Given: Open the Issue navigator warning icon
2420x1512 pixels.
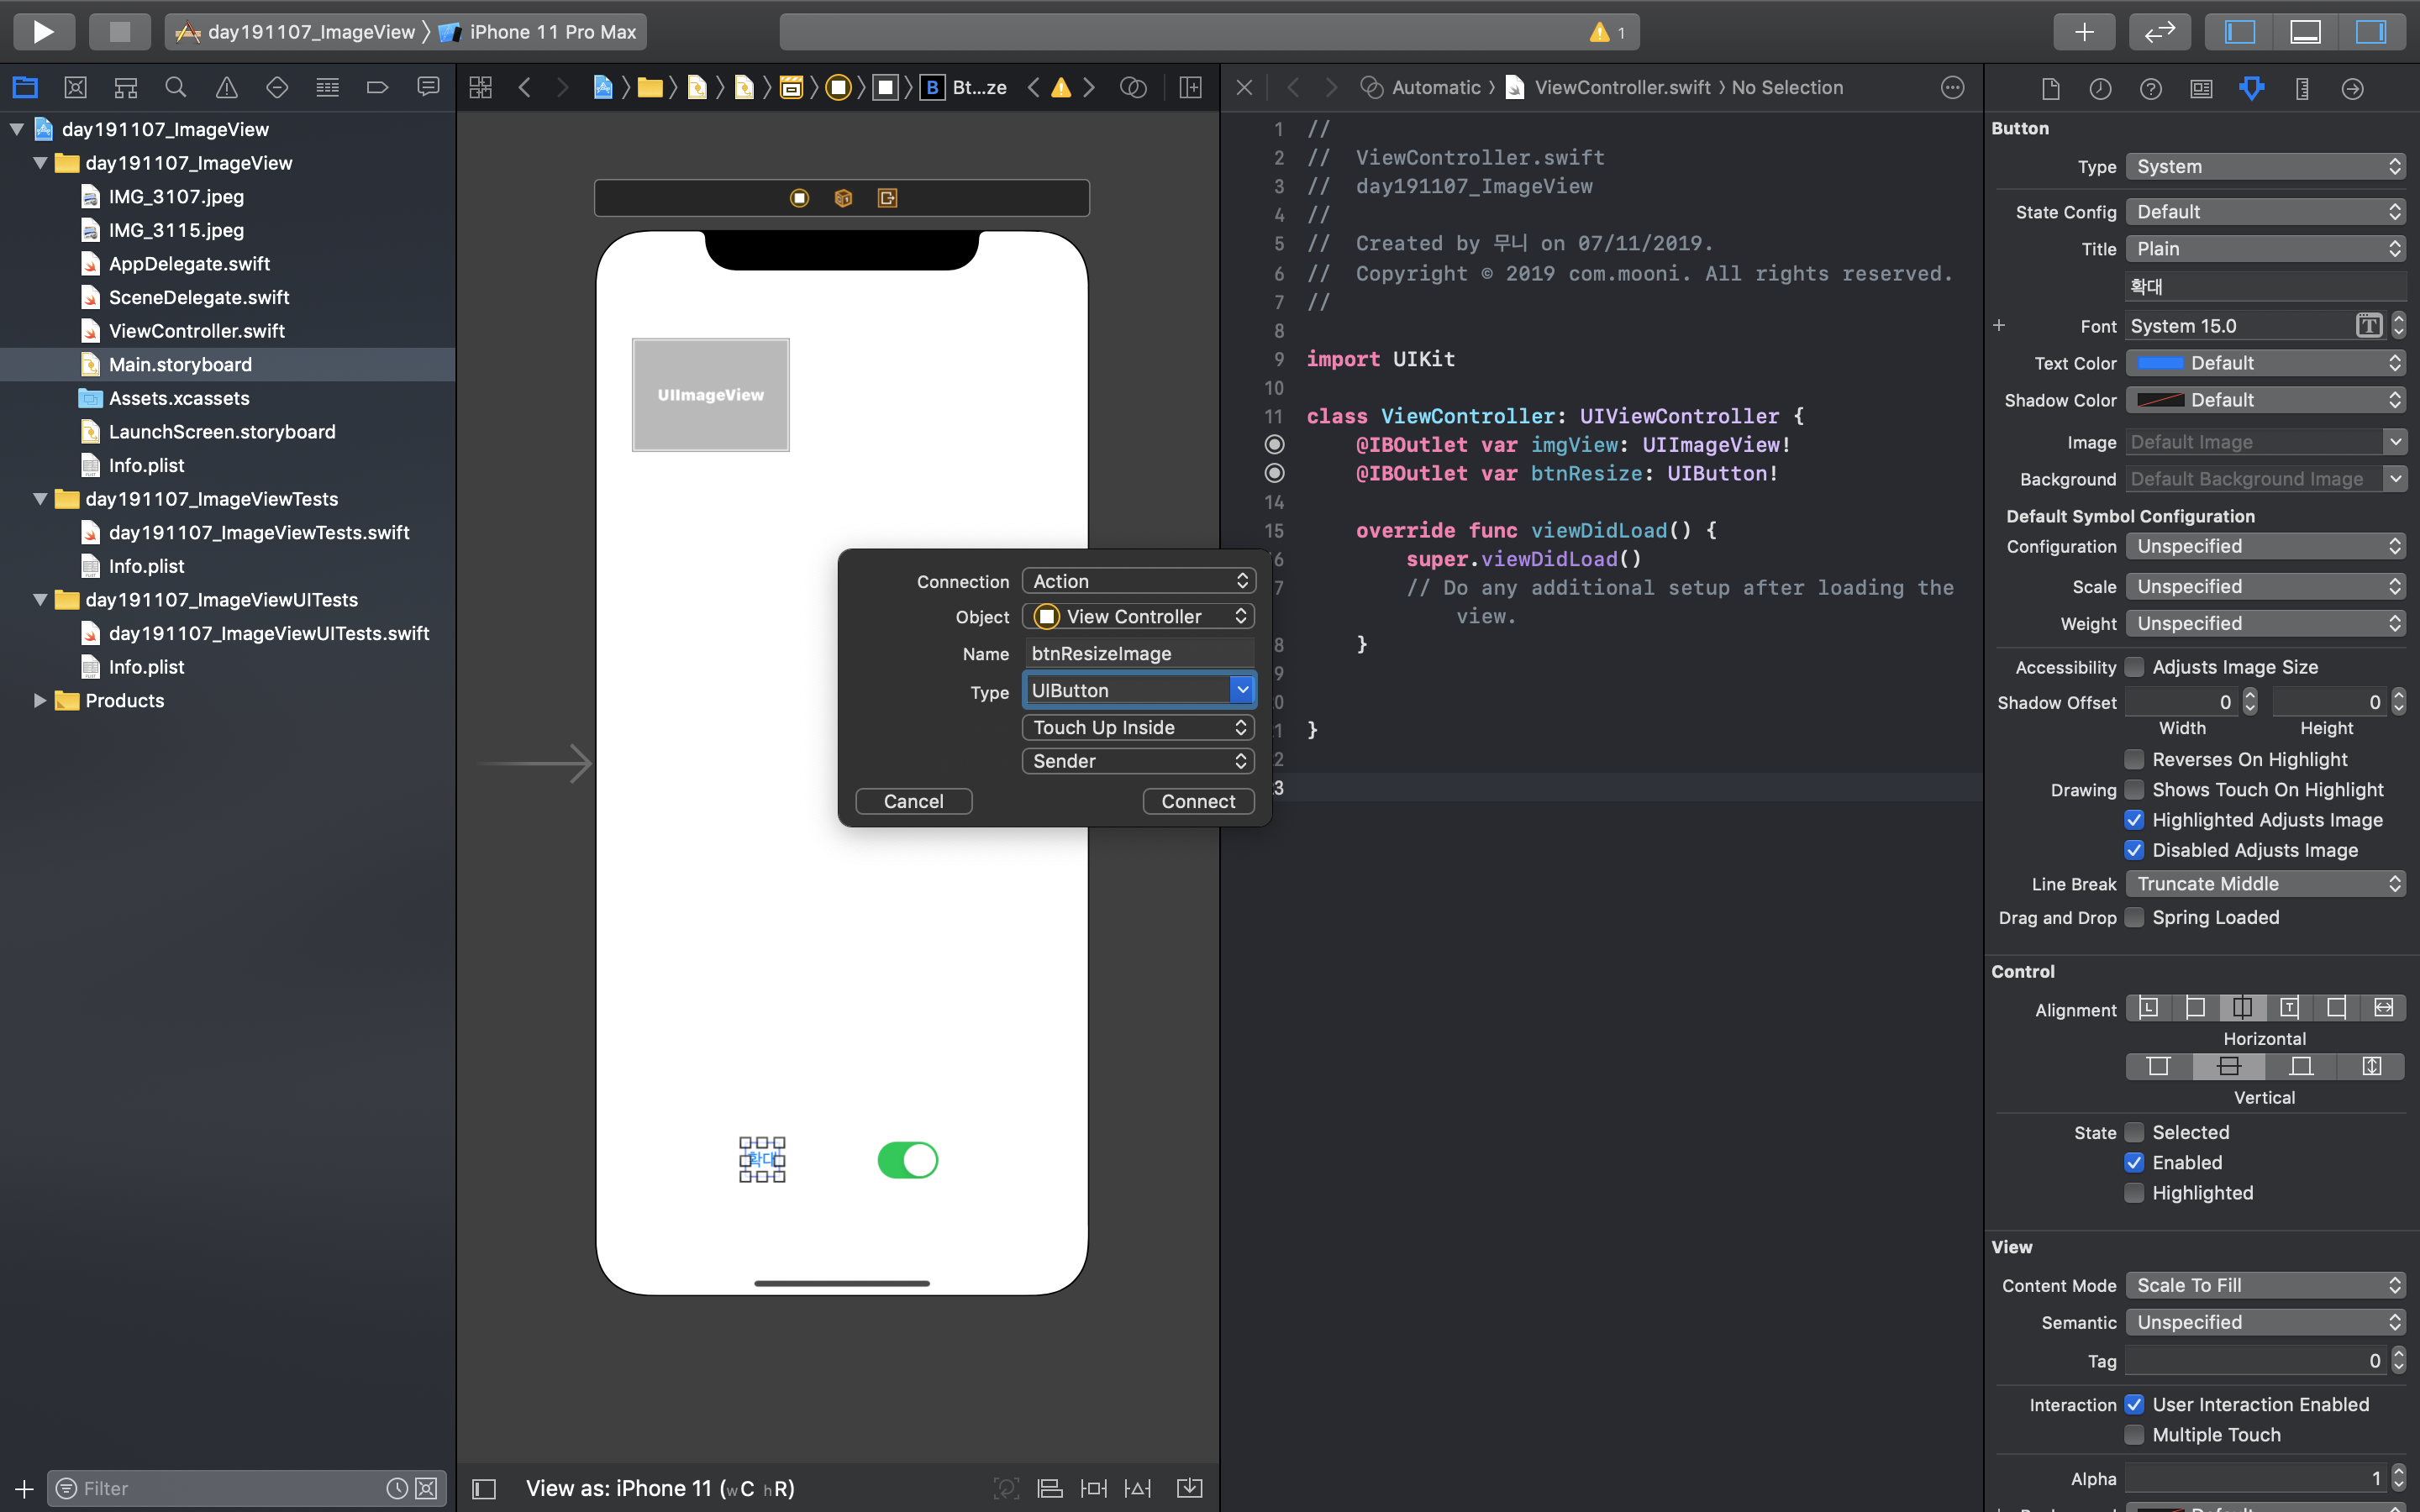Looking at the screenshot, I should (226, 88).
